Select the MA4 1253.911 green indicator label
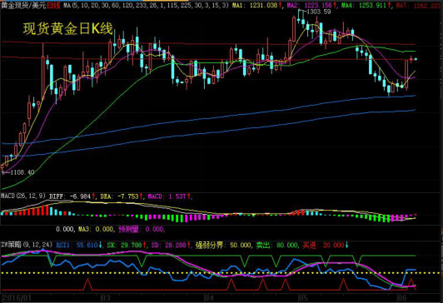The width and height of the screenshot is (443, 303). click(x=366, y=5)
